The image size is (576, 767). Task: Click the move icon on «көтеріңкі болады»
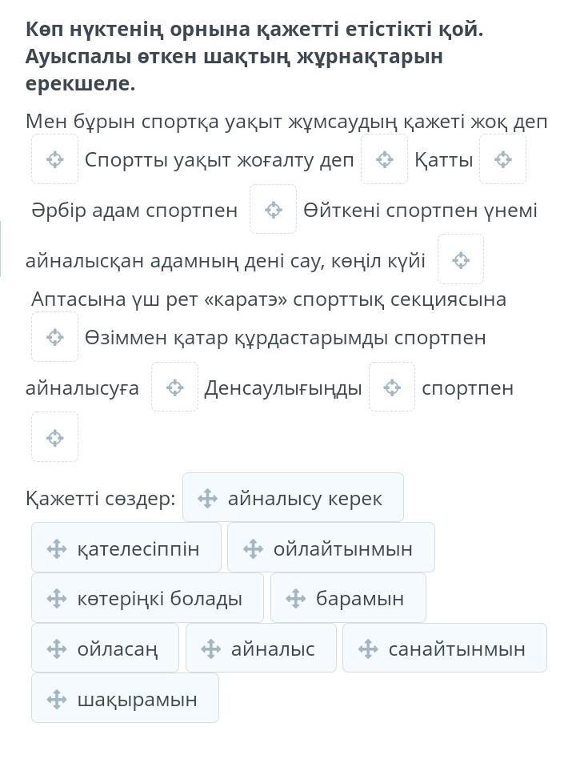tap(56, 599)
